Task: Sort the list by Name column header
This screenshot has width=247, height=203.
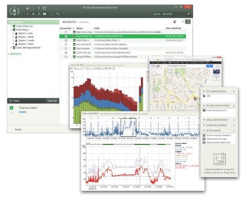Action: (80, 28)
